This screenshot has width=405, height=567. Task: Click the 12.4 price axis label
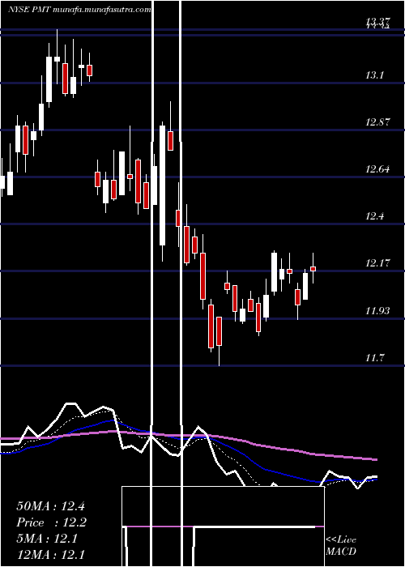click(x=375, y=216)
